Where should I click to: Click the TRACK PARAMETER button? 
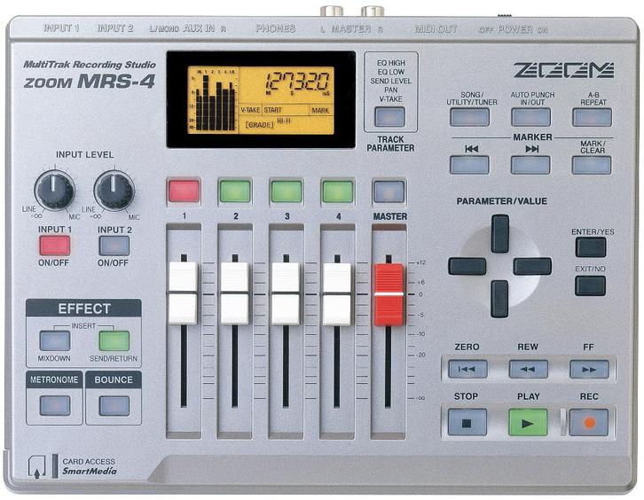(389, 117)
